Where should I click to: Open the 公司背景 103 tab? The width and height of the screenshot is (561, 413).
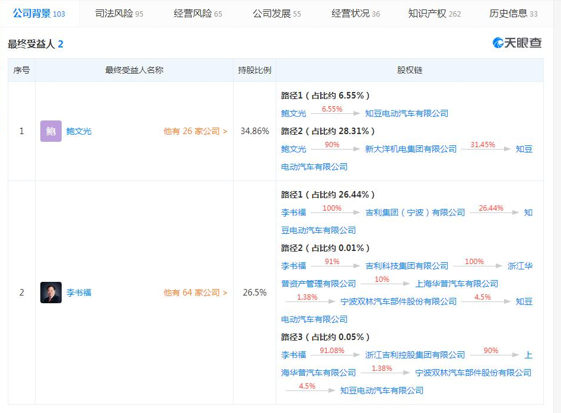(39, 14)
